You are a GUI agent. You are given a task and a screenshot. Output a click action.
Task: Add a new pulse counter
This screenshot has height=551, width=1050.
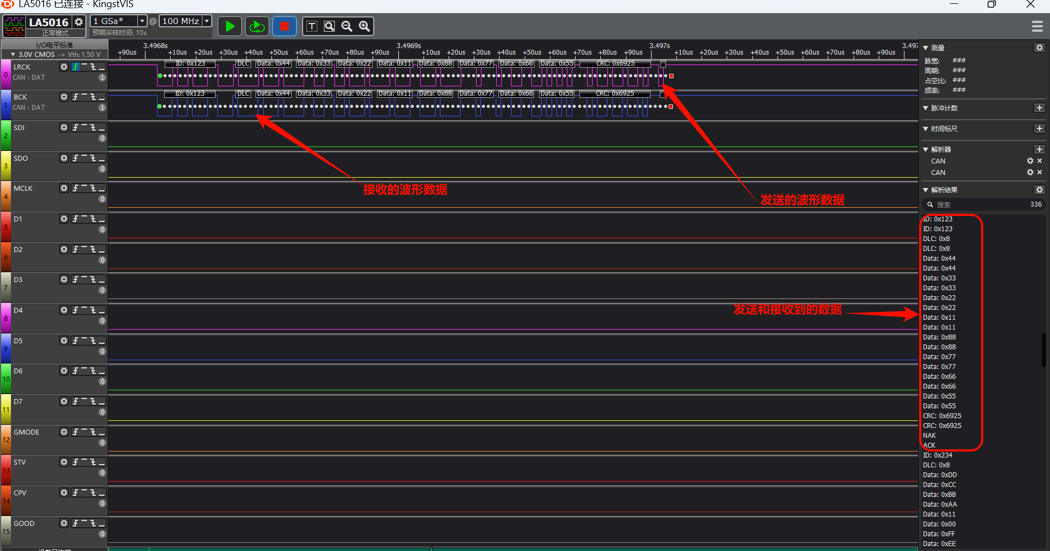1040,108
